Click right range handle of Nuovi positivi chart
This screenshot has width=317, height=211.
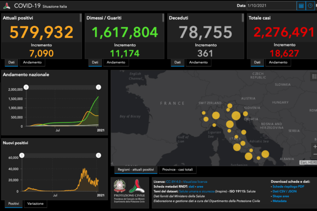click(x=99, y=155)
